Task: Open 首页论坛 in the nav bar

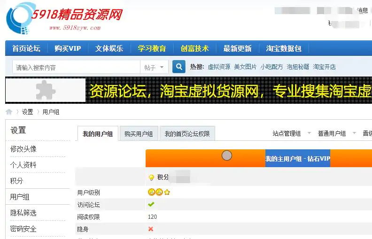Action: click(x=26, y=48)
